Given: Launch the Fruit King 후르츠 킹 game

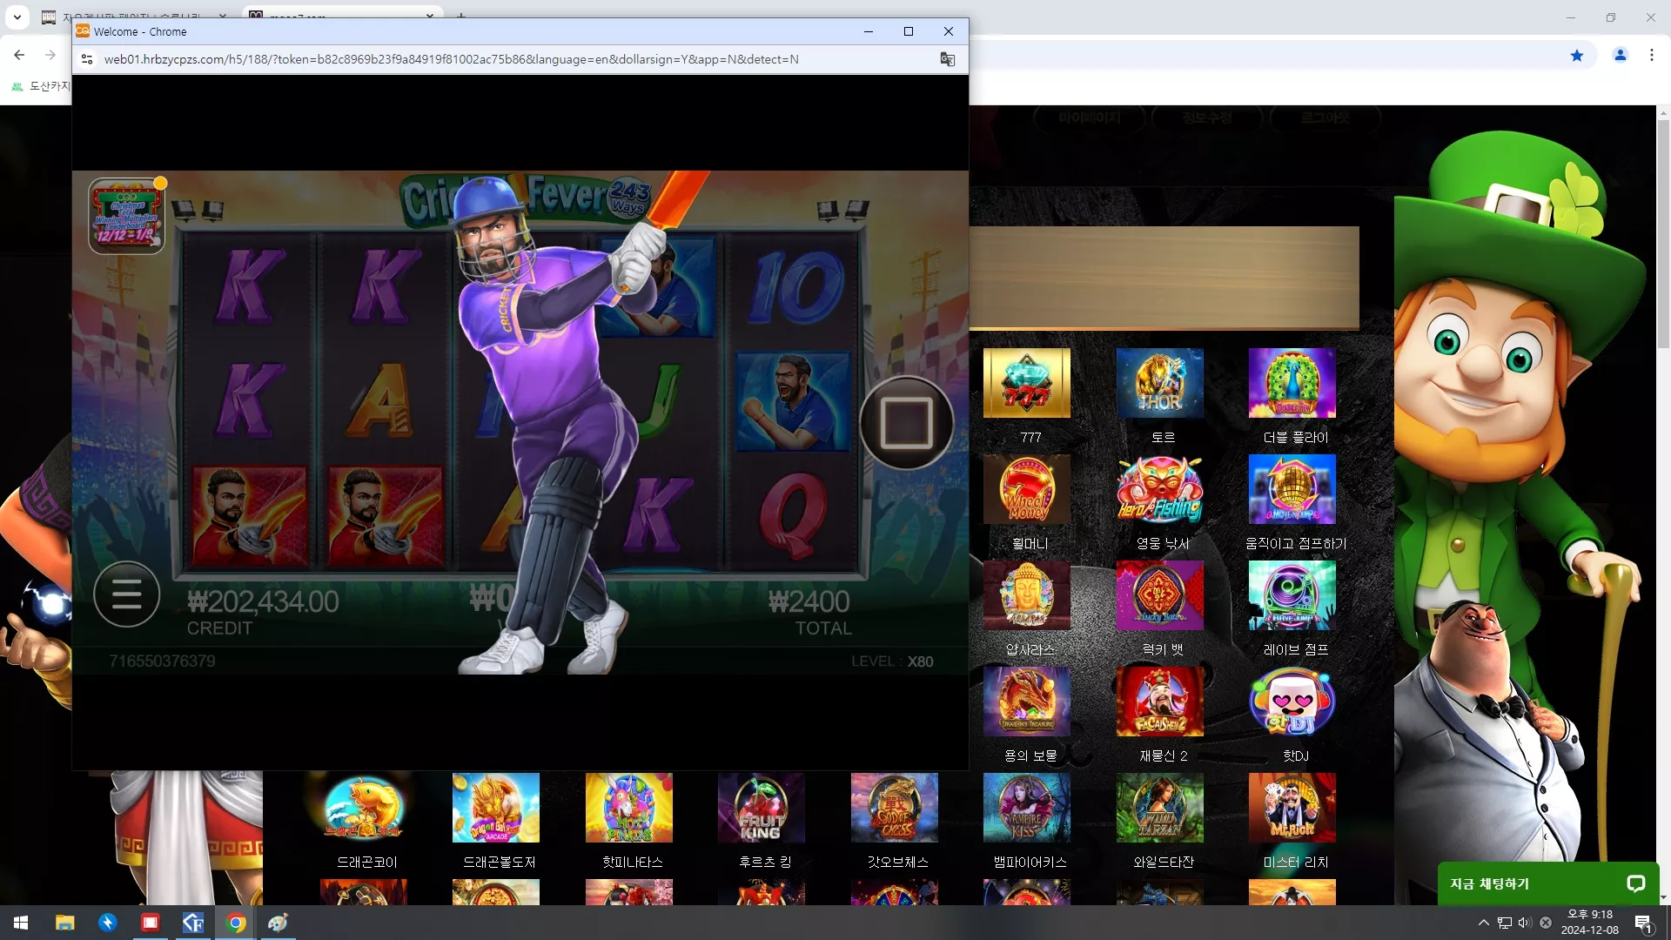Looking at the screenshot, I should (x=762, y=808).
